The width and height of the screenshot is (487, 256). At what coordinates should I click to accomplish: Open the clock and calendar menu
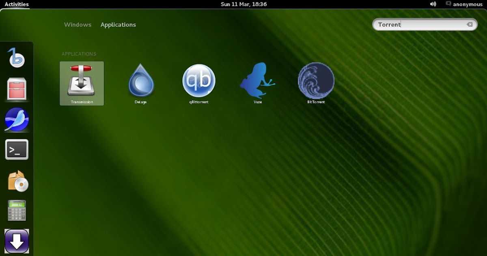pos(243,4)
